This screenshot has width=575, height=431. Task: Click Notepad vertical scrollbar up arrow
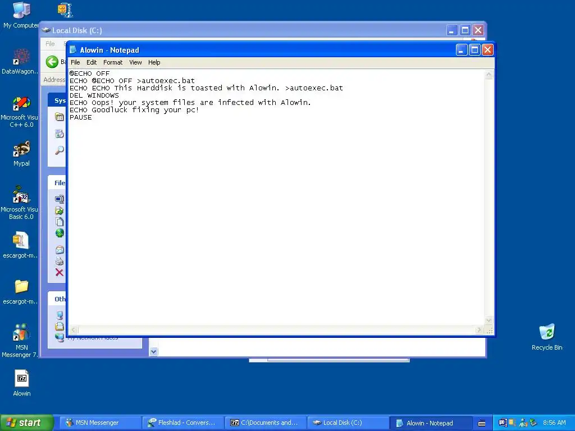pos(489,75)
